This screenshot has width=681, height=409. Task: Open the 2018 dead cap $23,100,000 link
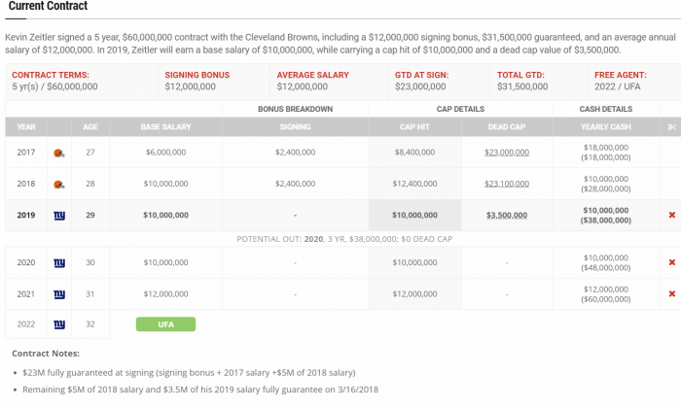[x=507, y=184]
